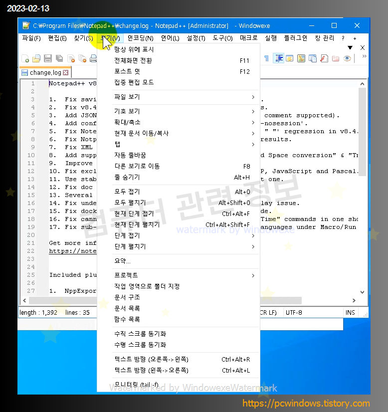Open the 매크로 menu

point(248,38)
